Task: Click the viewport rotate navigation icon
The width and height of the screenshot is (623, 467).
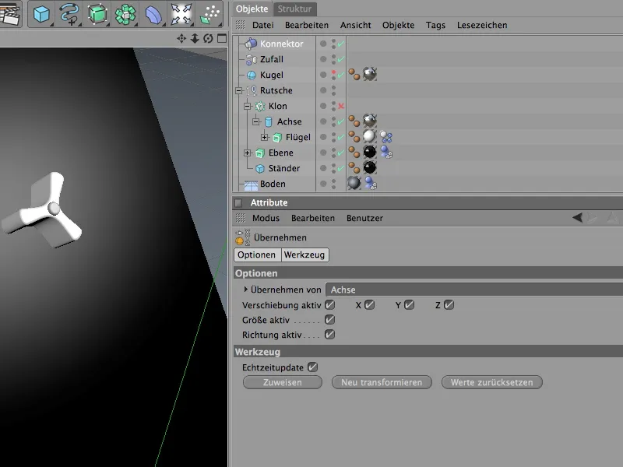Action: pos(208,38)
